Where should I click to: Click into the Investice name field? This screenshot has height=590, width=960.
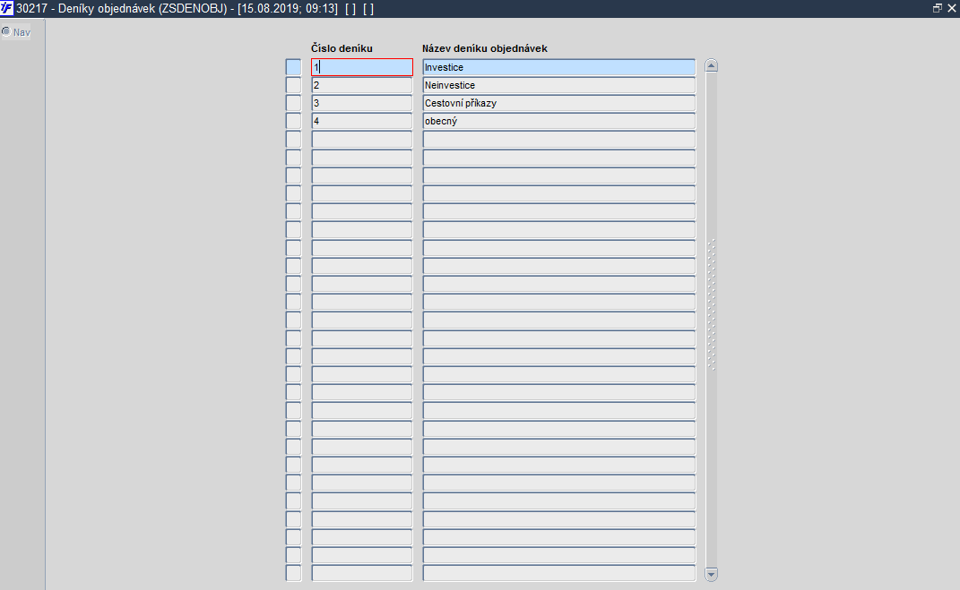[559, 67]
